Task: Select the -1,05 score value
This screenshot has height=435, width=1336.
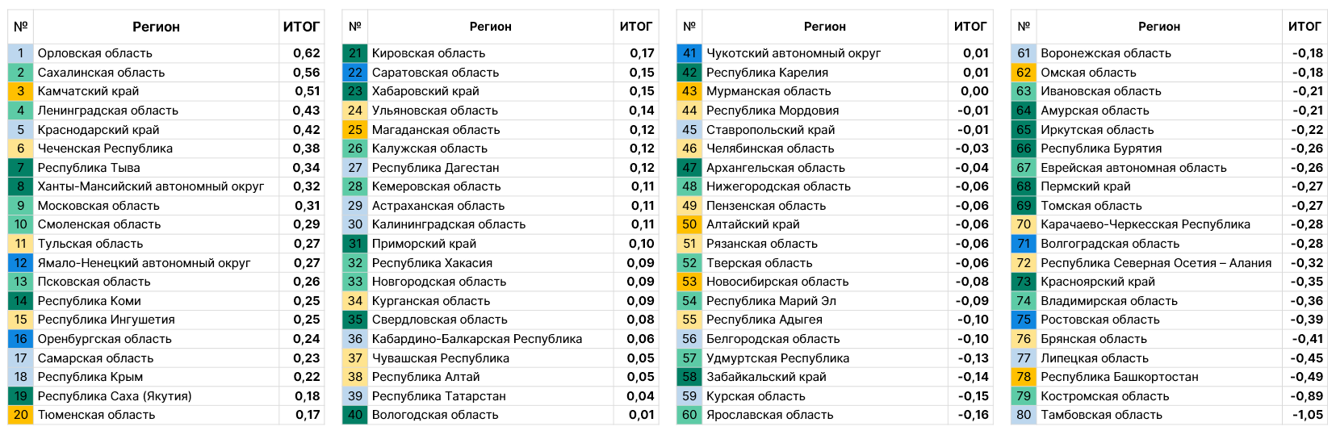Action: click(x=1307, y=415)
